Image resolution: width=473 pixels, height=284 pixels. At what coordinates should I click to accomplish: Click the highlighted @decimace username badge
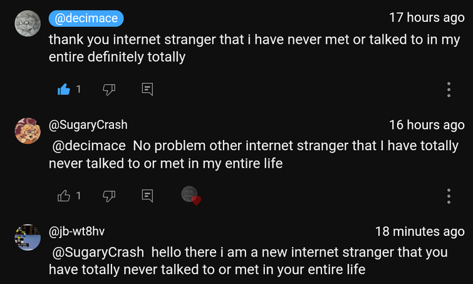click(x=86, y=18)
